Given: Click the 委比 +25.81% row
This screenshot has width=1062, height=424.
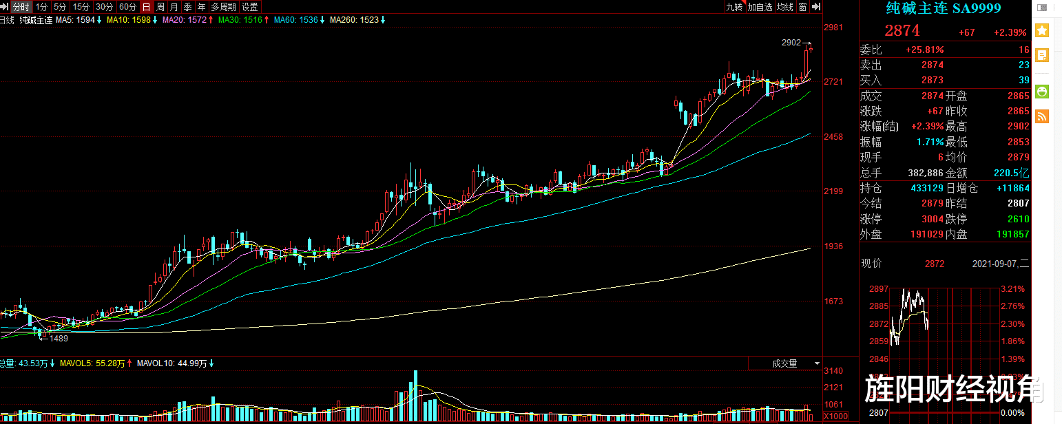Looking at the screenshot, I should 944,50.
